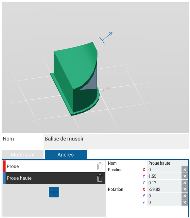Image resolution: width=190 pixels, height=218 pixels.
Task: Clear the Rotation X value -39.82
Action: [x=185, y=189]
